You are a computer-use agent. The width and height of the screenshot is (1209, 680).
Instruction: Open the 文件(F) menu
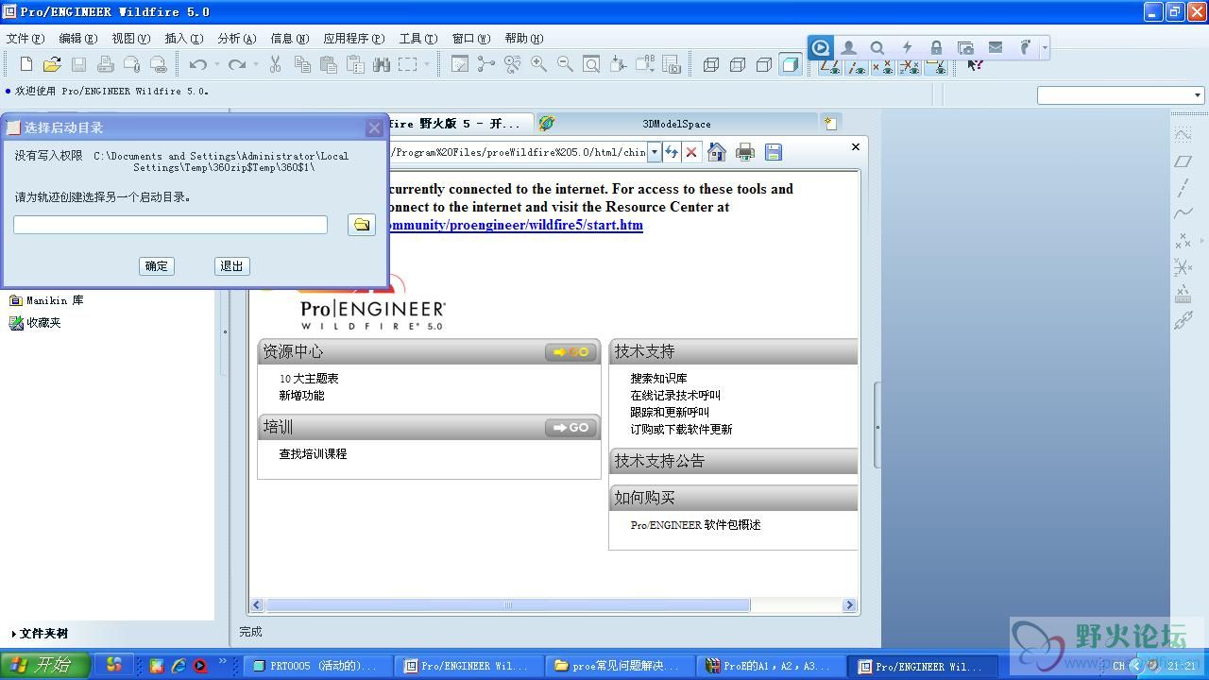26,39
